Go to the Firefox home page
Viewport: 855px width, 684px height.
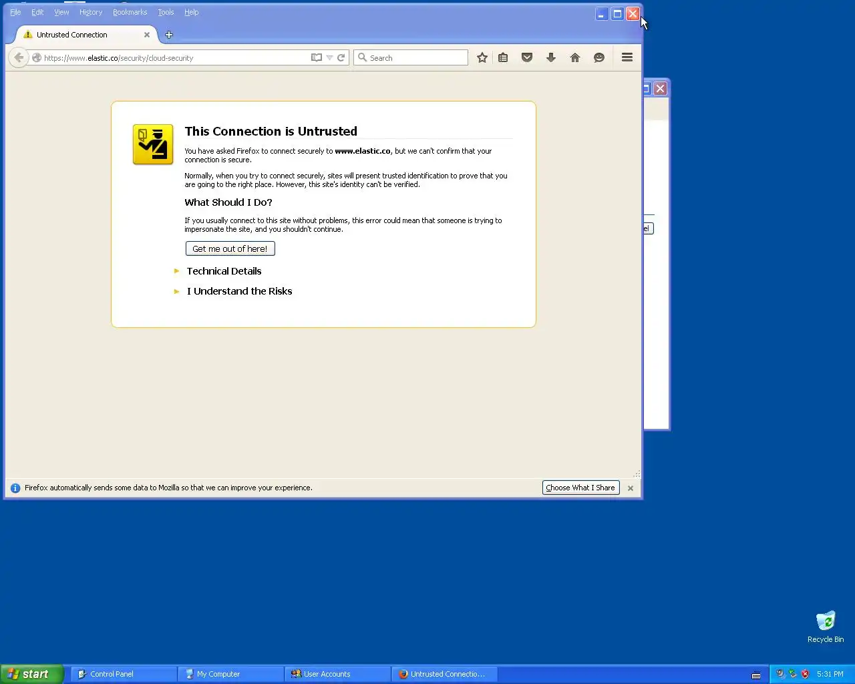[575, 58]
